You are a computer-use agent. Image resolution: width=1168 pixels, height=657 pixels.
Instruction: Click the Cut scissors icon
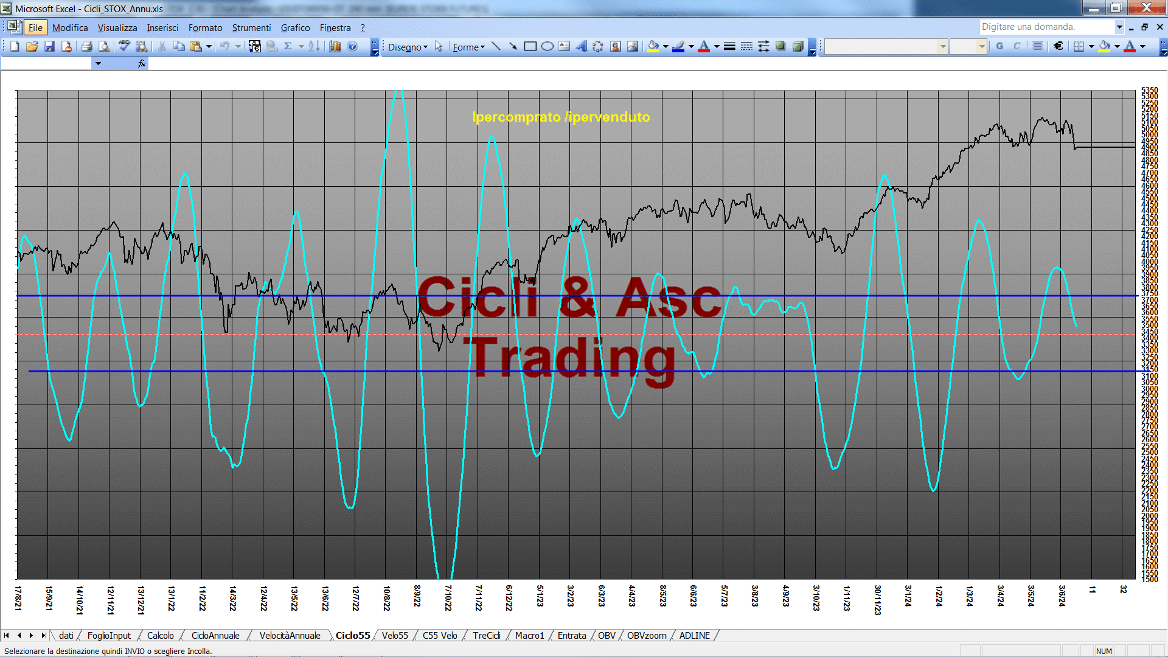point(162,46)
